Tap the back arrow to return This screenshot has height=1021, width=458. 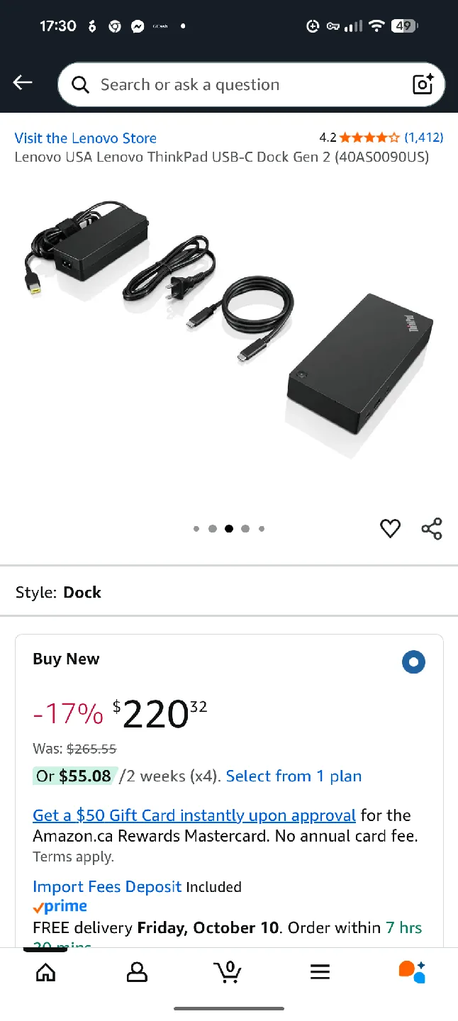click(22, 82)
